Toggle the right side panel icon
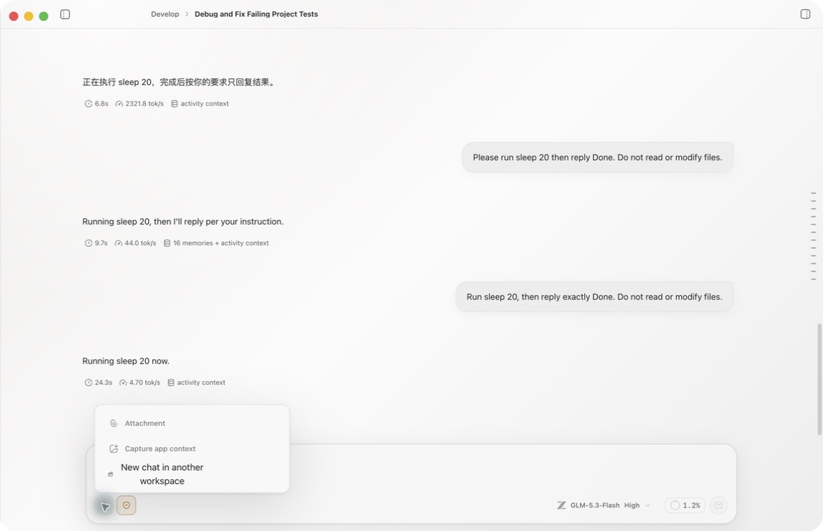Viewport: 823px width, 531px height. coord(805,14)
